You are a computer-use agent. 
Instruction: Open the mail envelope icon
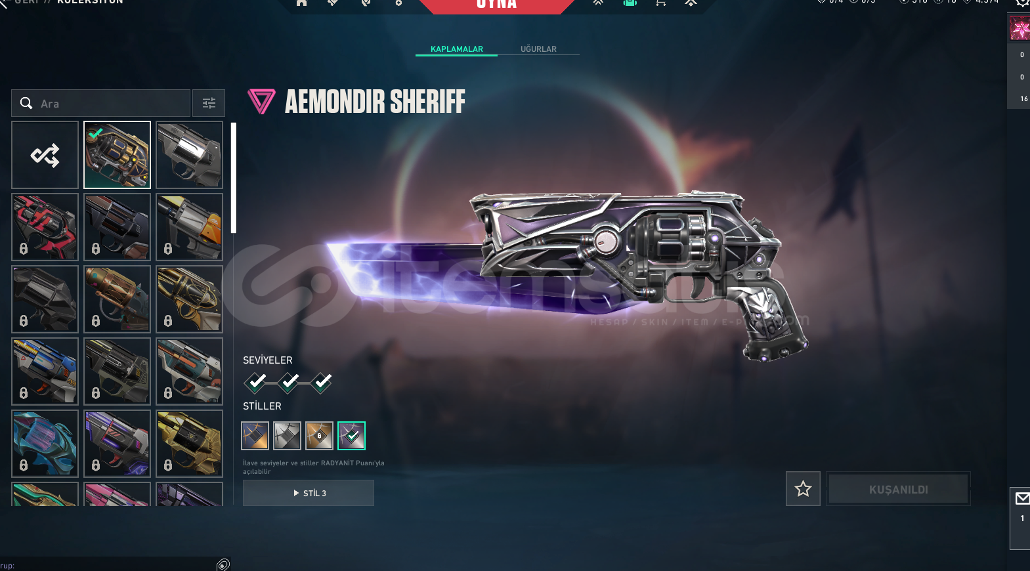tap(1022, 499)
